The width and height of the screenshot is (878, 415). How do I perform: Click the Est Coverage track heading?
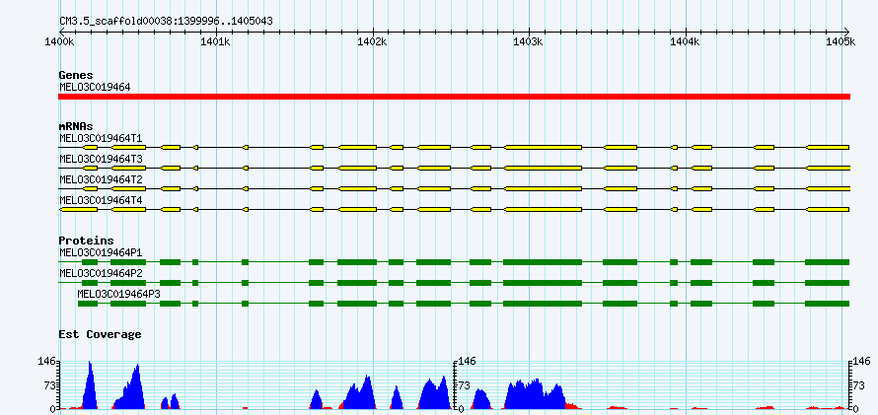(101, 334)
